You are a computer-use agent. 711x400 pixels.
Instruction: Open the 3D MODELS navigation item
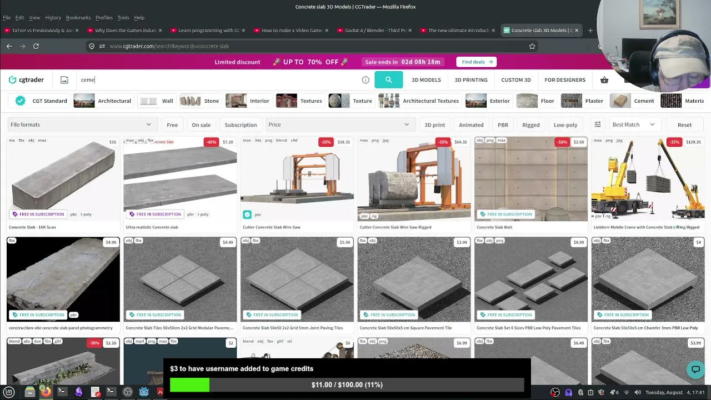click(x=426, y=80)
